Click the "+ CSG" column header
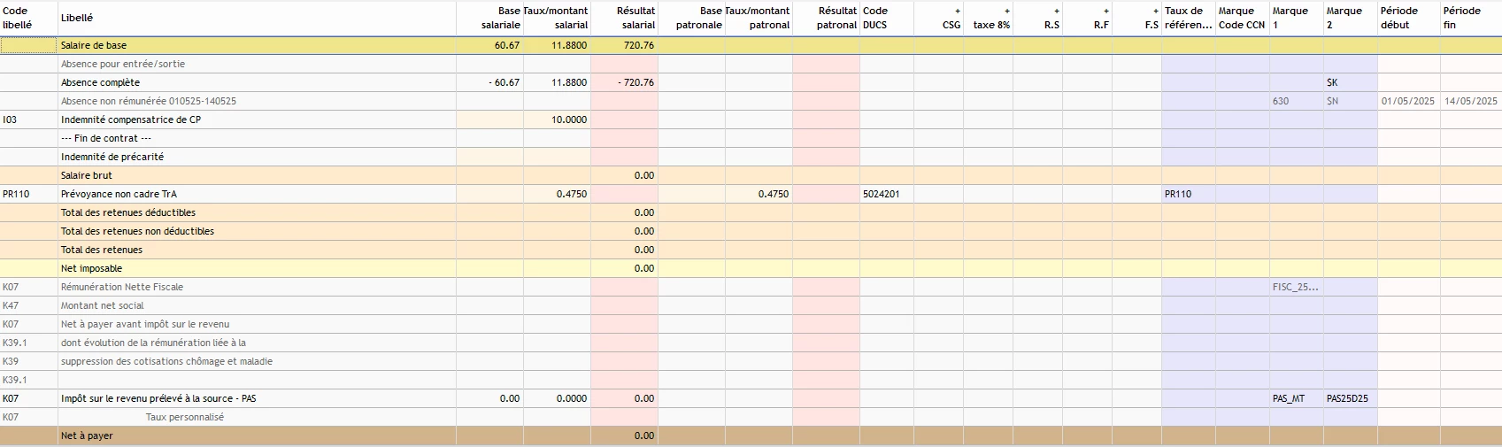This screenshot has height=447, width=1502. point(938,18)
